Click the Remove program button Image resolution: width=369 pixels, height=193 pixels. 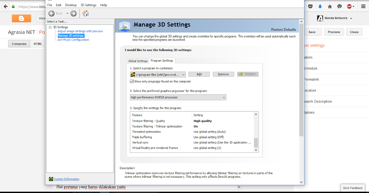pyautogui.click(x=223, y=74)
